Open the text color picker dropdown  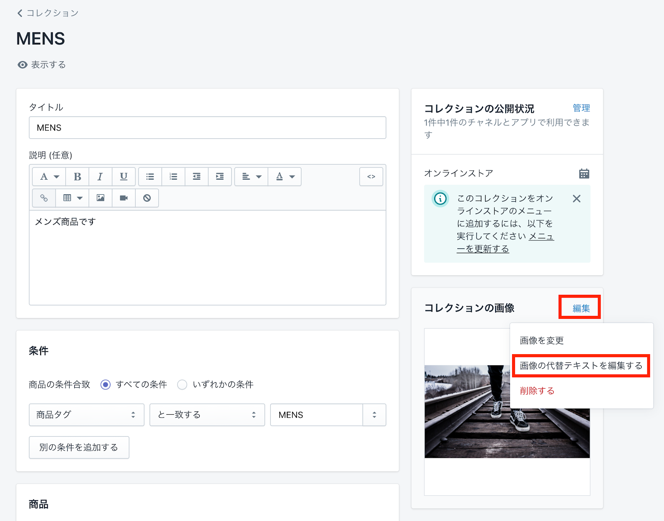pyautogui.click(x=285, y=176)
